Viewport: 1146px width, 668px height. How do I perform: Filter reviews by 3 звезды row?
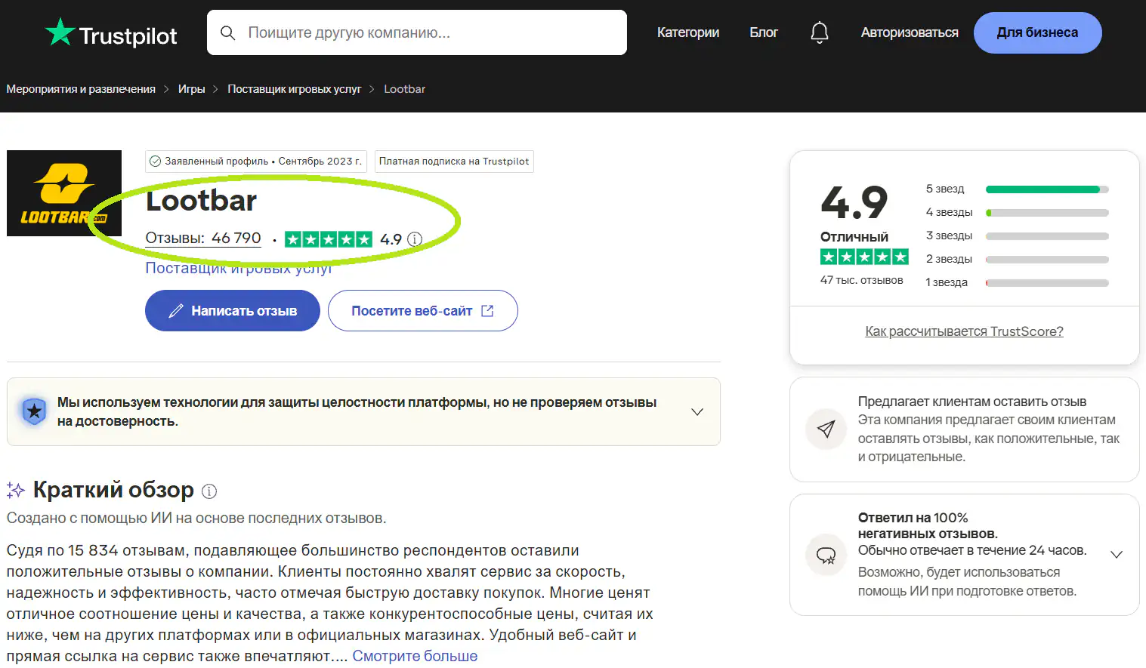point(1018,235)
